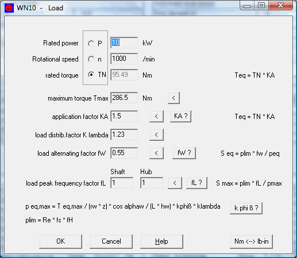Open the 'fW ?' info button
The width and height of the screenshot is (297, 258).
(184, 153)
